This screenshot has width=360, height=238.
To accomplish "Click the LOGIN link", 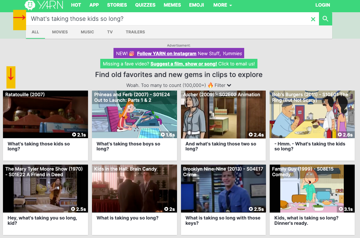I will [x=323, y=5].
